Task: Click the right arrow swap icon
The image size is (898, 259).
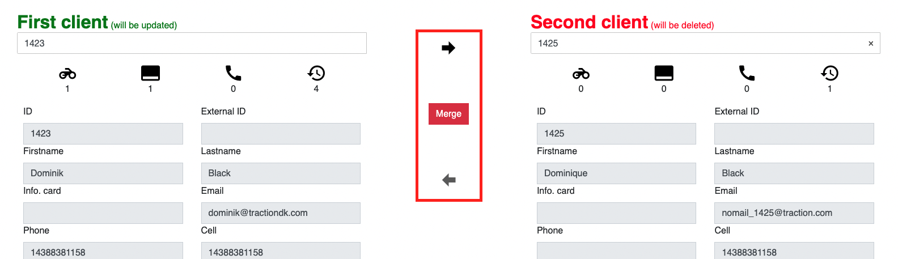Action: [x=448, y=48]
